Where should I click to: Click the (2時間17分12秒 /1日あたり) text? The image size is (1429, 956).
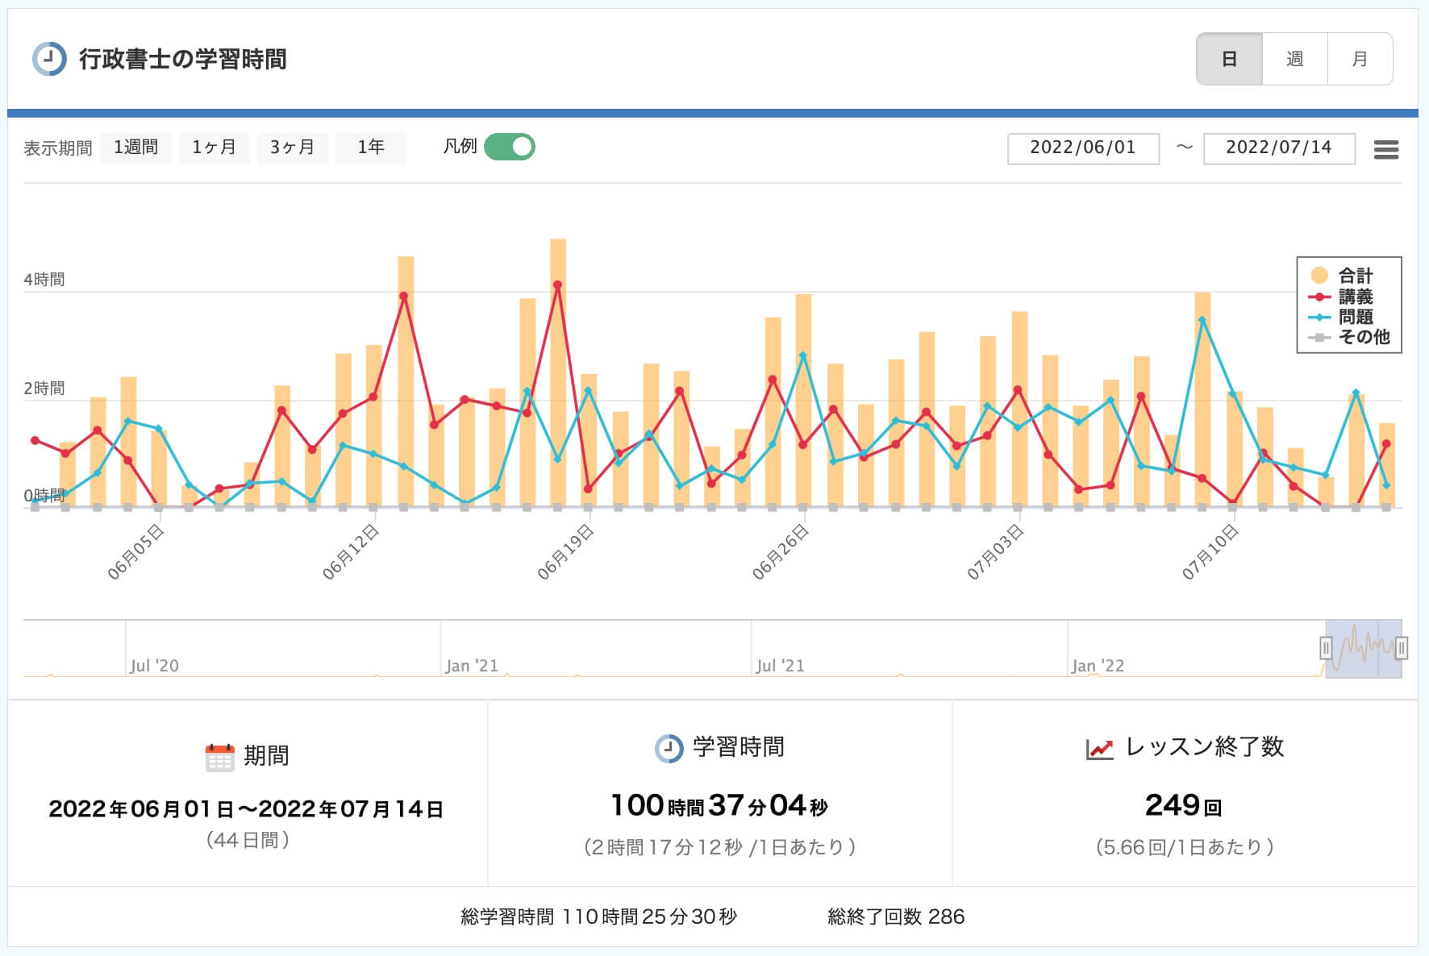[720, 848]
